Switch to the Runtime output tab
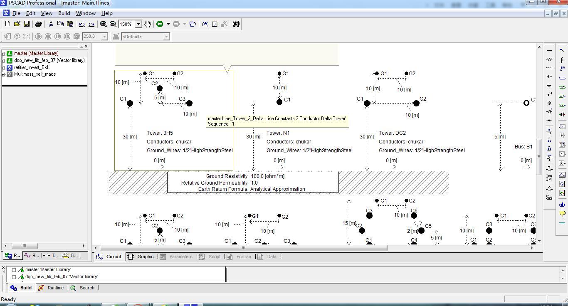 (51, 288)
